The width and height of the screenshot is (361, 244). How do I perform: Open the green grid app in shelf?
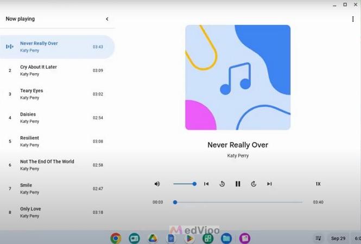pos(208,238)
